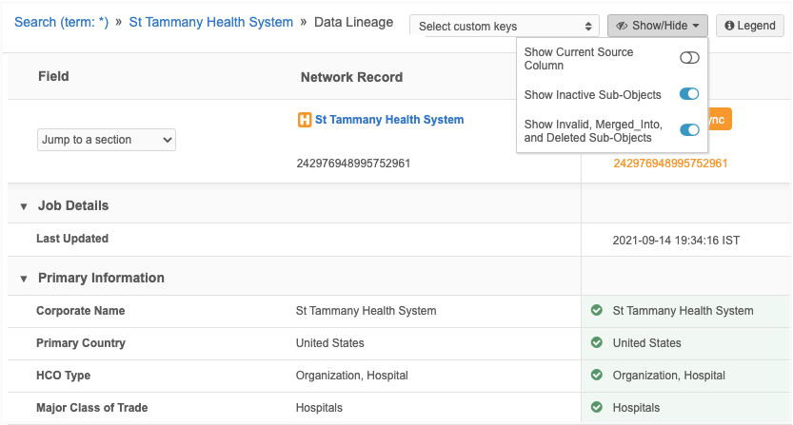Open St Tammany Health System breadcrumb link
This screenshot has width=793, height=425.
211,22
